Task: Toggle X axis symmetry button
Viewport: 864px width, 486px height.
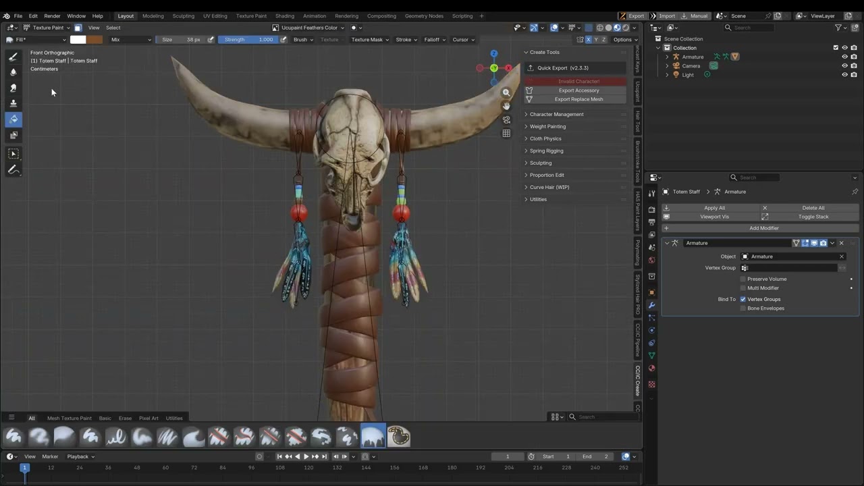Action: (589, 40)
